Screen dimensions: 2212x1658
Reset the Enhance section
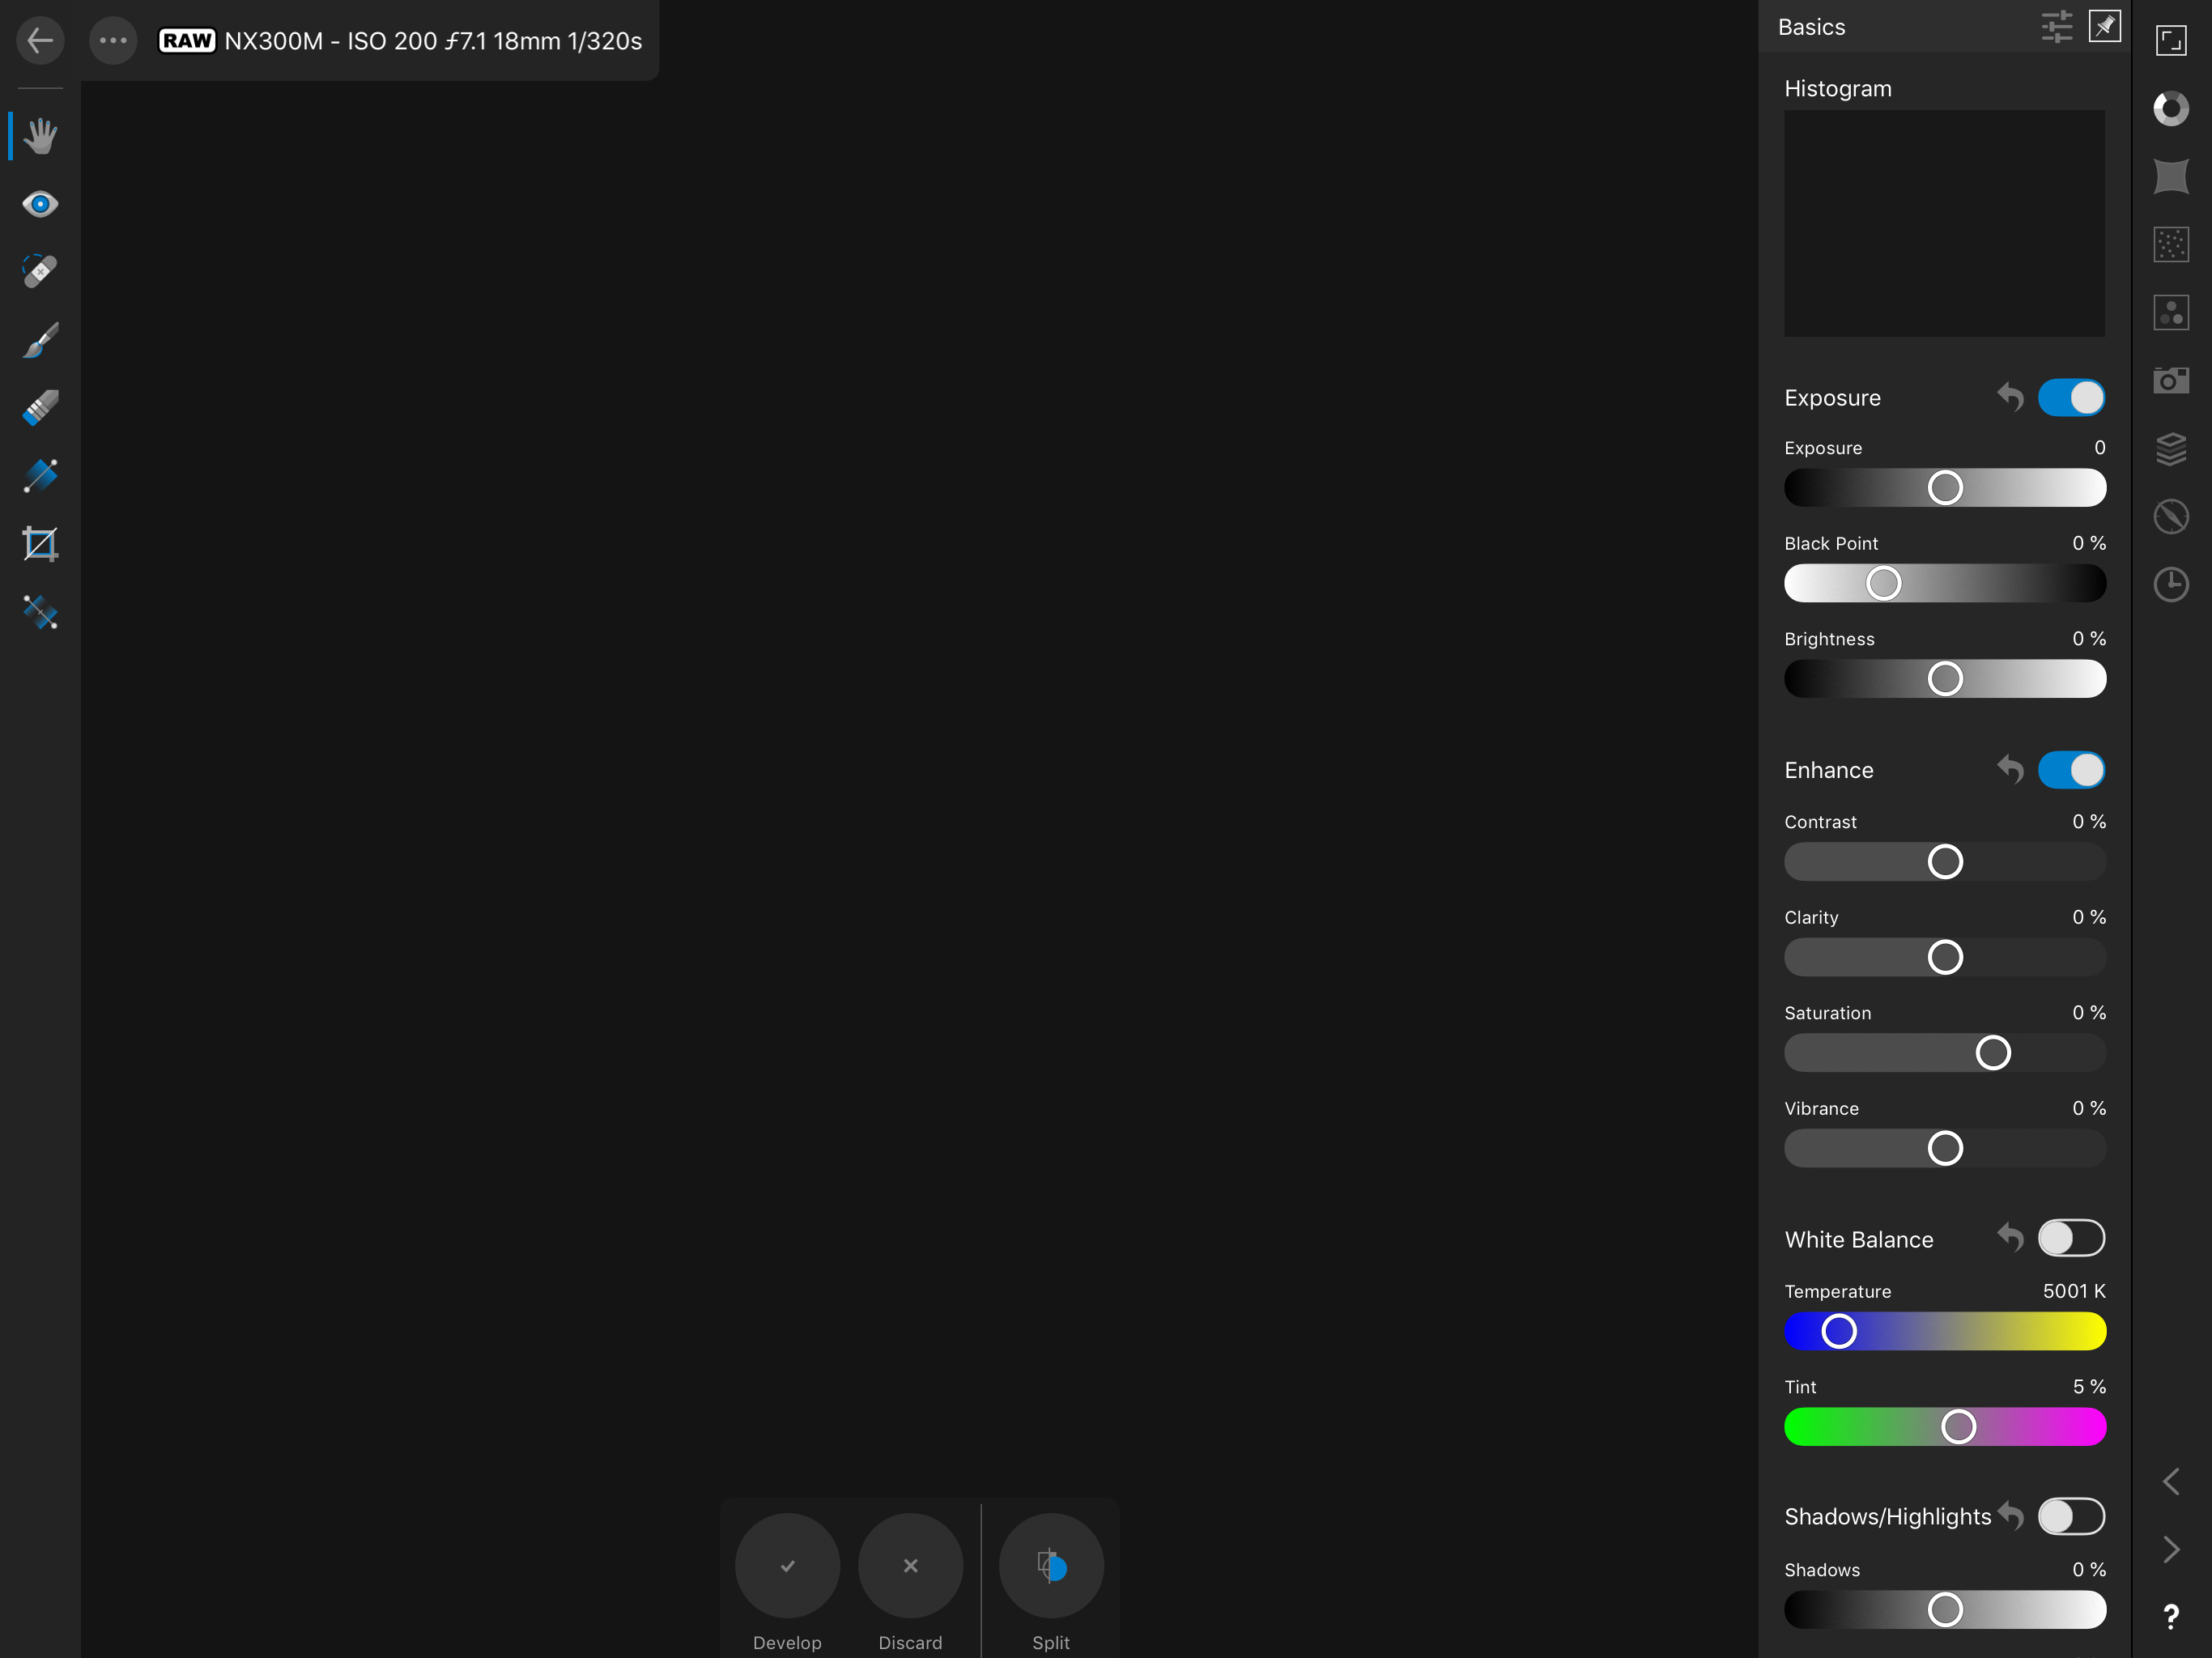(x=2010, y=770)
